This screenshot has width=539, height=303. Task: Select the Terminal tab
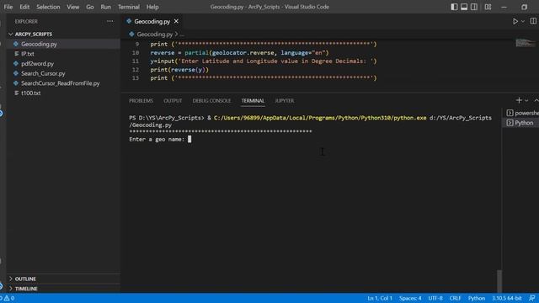tap(253, 101)
